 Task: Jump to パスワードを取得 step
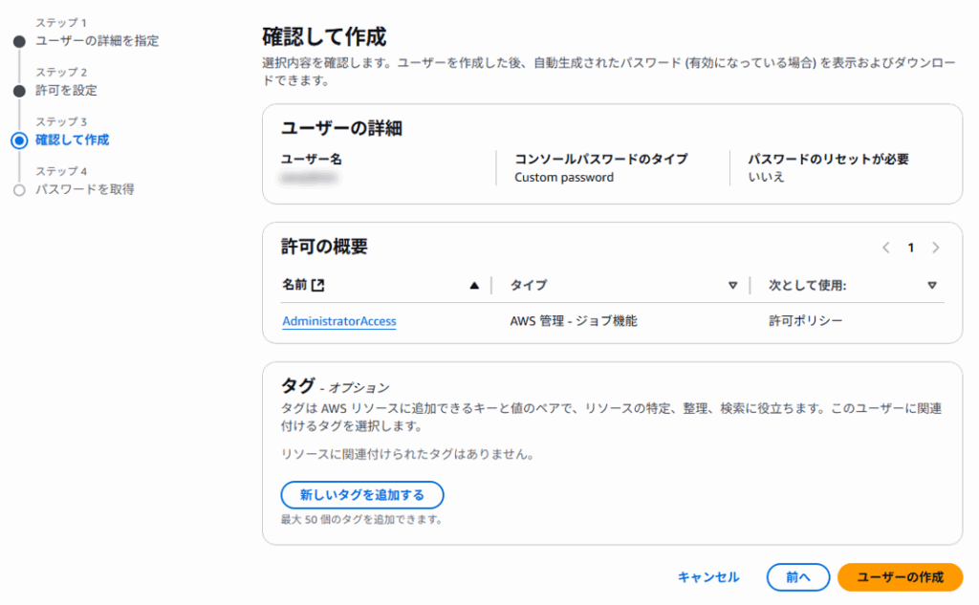point(84,190)
